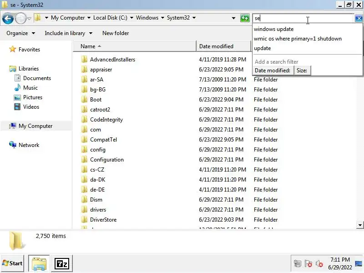The height and width of the screenshot is (273, 364).
Task: Go back using the blue Back arrow
Action: (8, 18)
